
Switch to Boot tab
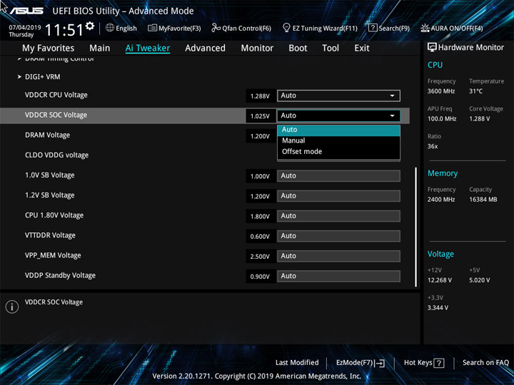(x=298, y=48)
